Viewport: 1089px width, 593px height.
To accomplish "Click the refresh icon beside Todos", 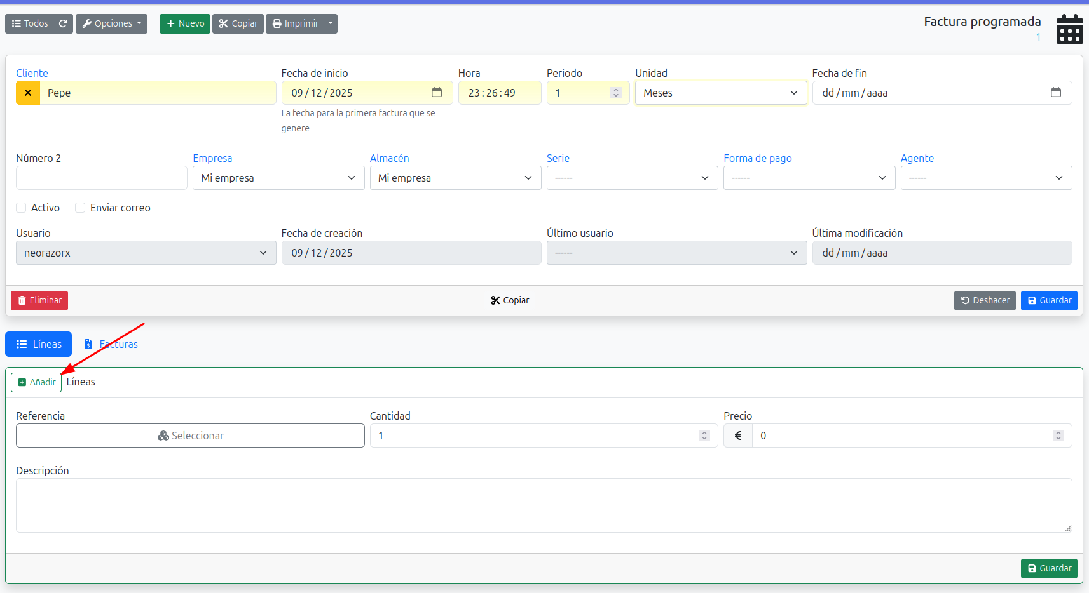I will coord(63,24).
